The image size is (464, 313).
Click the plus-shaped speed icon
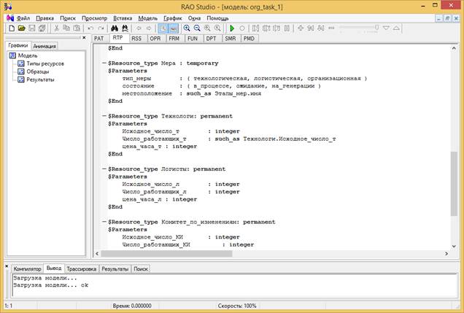pos(301,28)
